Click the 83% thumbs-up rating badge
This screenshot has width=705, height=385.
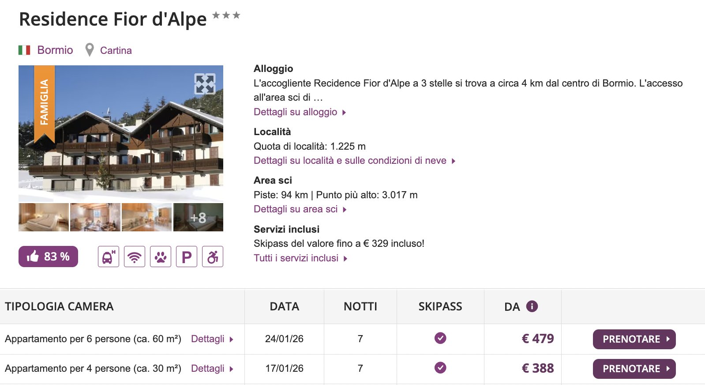[48, 257]
